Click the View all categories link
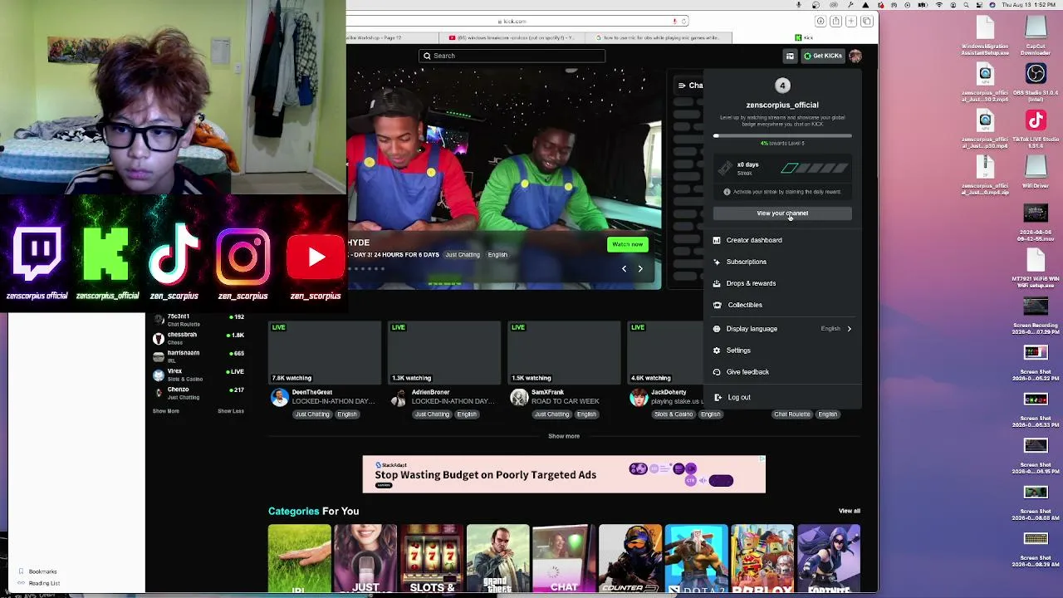 coord(849,511)
